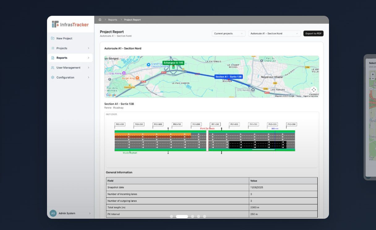Click the Section A1 - Sortie 13B map label
The height and width of the screenshot is (230, 376).
(x=229, y=77)
